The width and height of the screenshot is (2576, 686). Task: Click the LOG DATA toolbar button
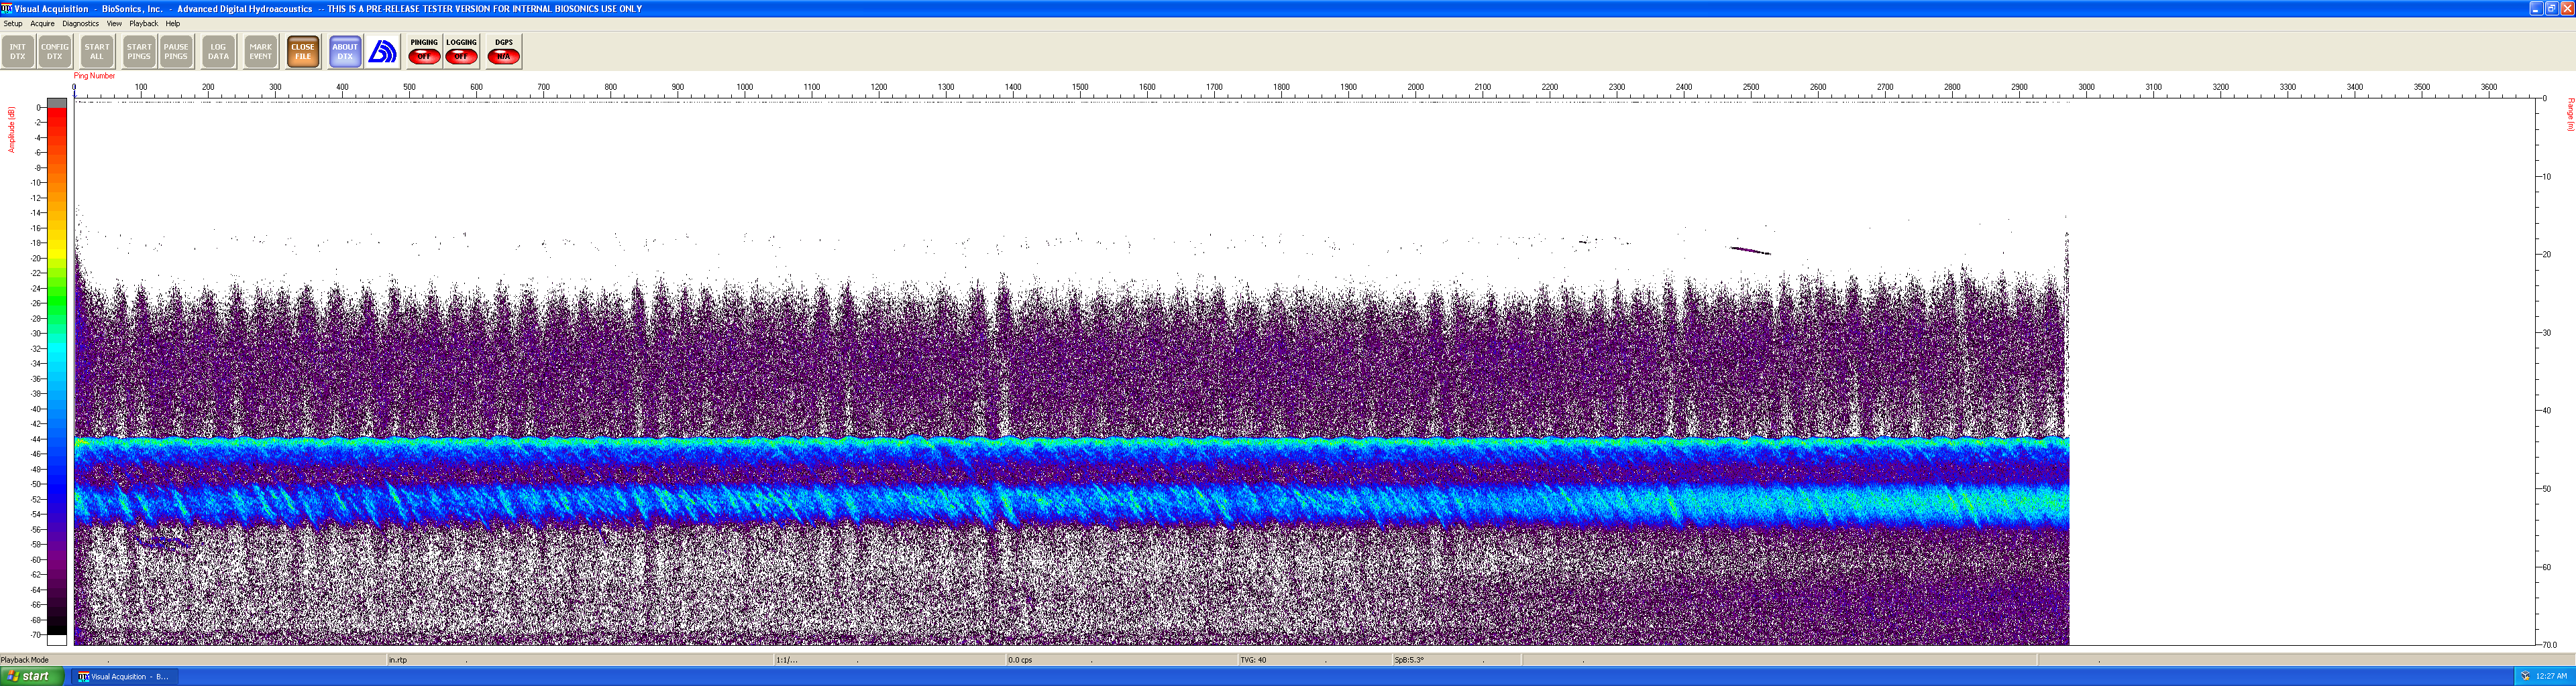pos(218,52)
